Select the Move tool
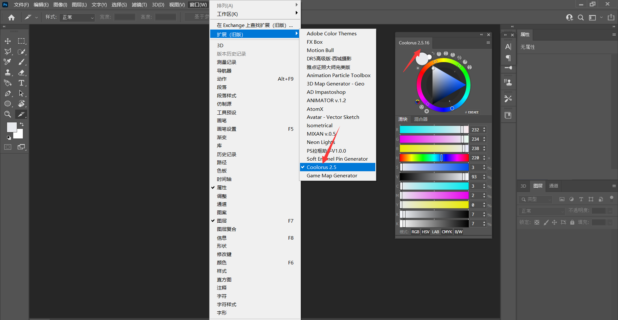 8,41
